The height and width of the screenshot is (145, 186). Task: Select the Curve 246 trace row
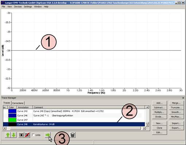coord(74,115)
